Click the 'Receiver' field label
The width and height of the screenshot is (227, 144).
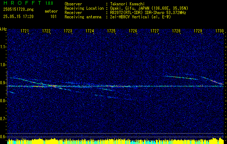pyautogui.click(x=73, y=13)
